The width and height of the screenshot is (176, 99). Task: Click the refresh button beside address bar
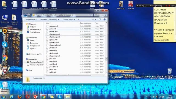pyautogui.click(x=92, y=15)
